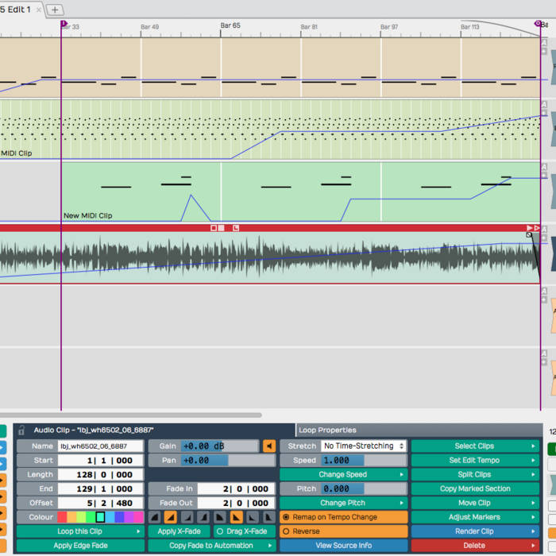Expand the Loop this Clip menu
This screenshot has height=556, width=556.
coord(79,531)
